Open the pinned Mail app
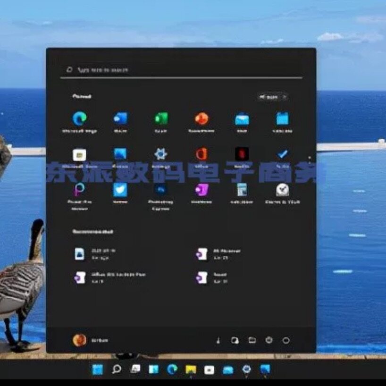 tap(242, 122)
